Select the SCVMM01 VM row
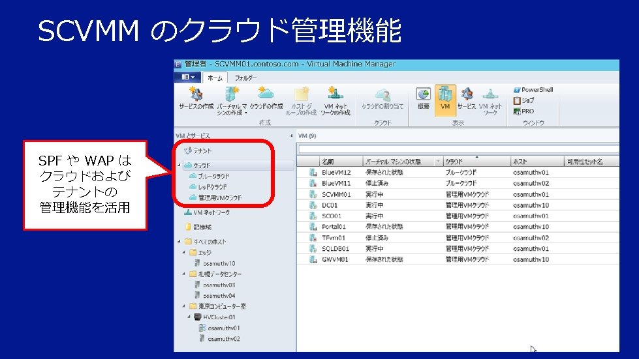Image resolution: width=639 pixels, height=359 pixels. 458,194
